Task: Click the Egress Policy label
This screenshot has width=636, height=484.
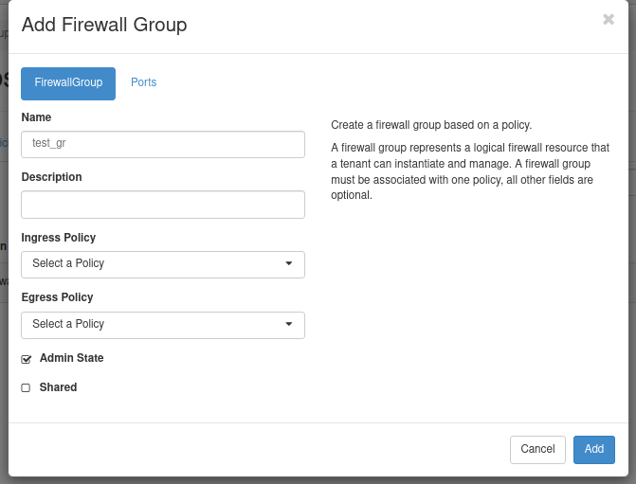Action: click(x=57, y=297)
